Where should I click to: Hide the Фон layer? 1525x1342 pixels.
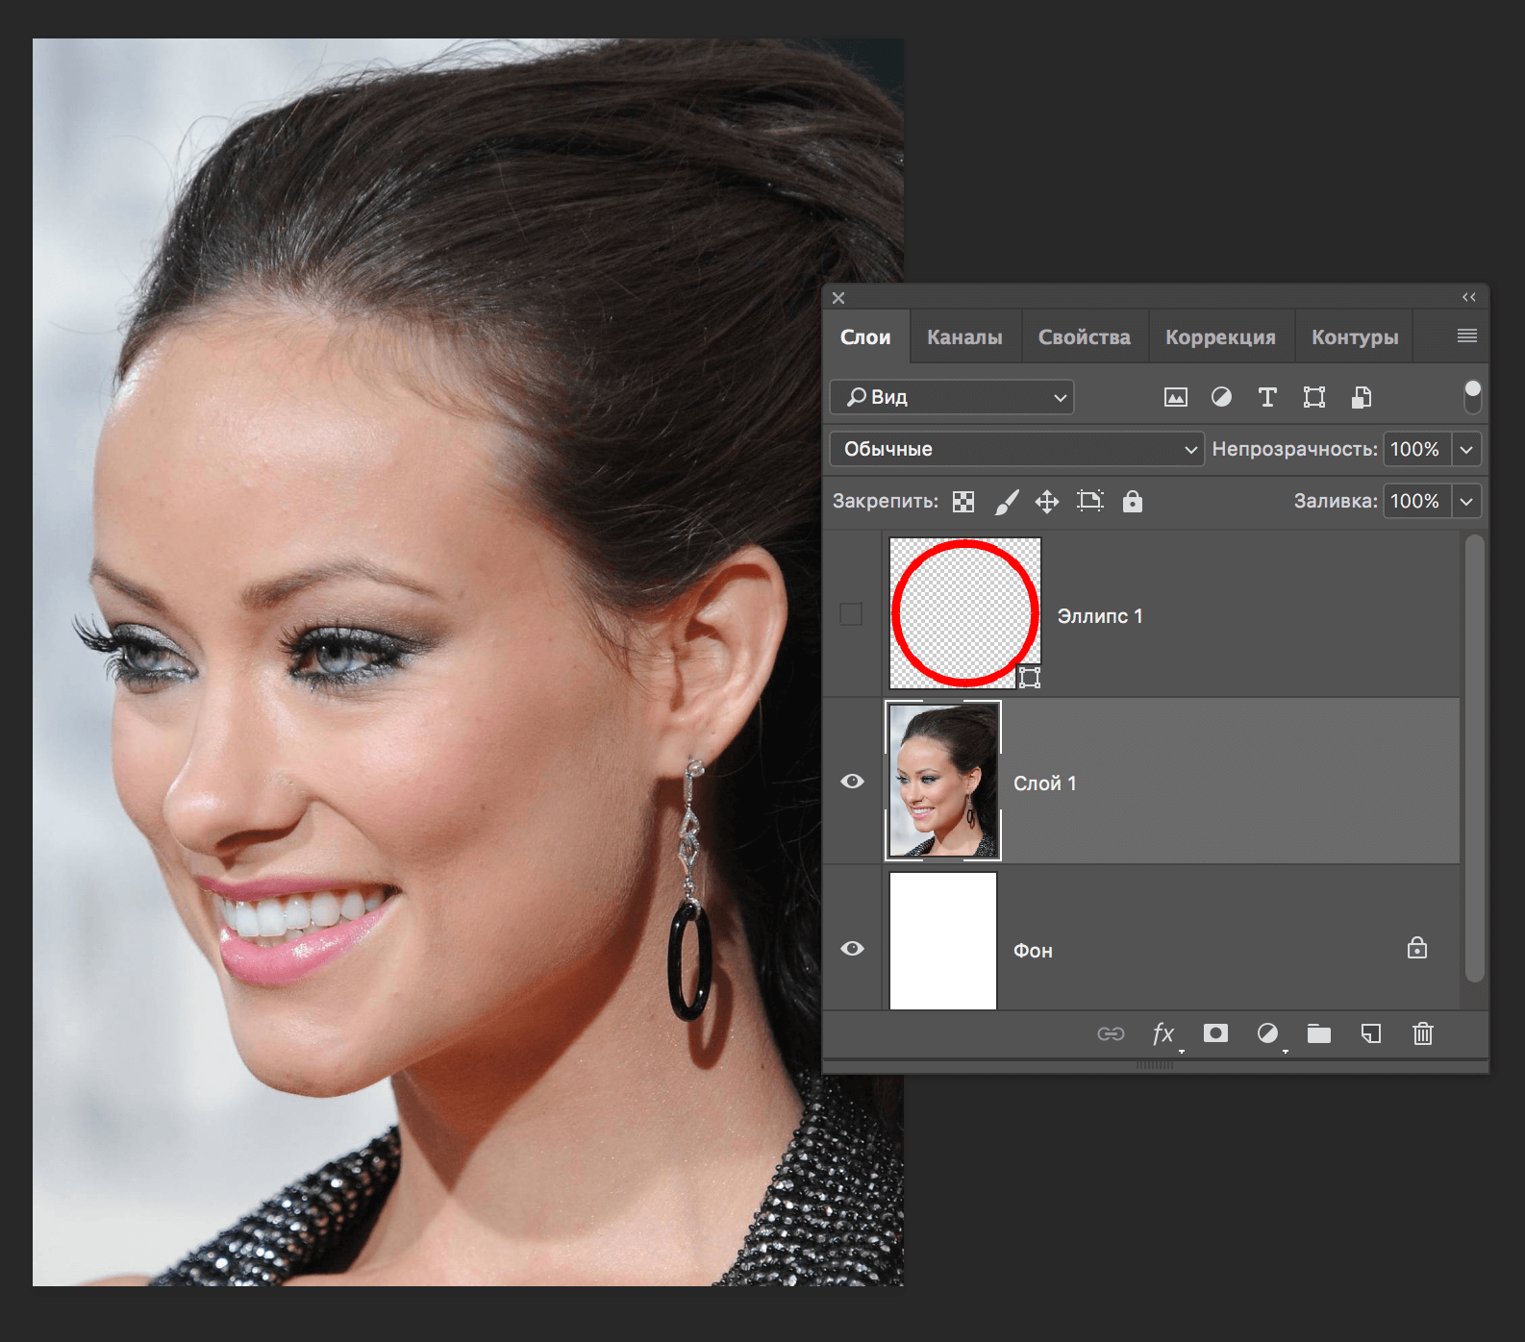click(x=852, y=949)
